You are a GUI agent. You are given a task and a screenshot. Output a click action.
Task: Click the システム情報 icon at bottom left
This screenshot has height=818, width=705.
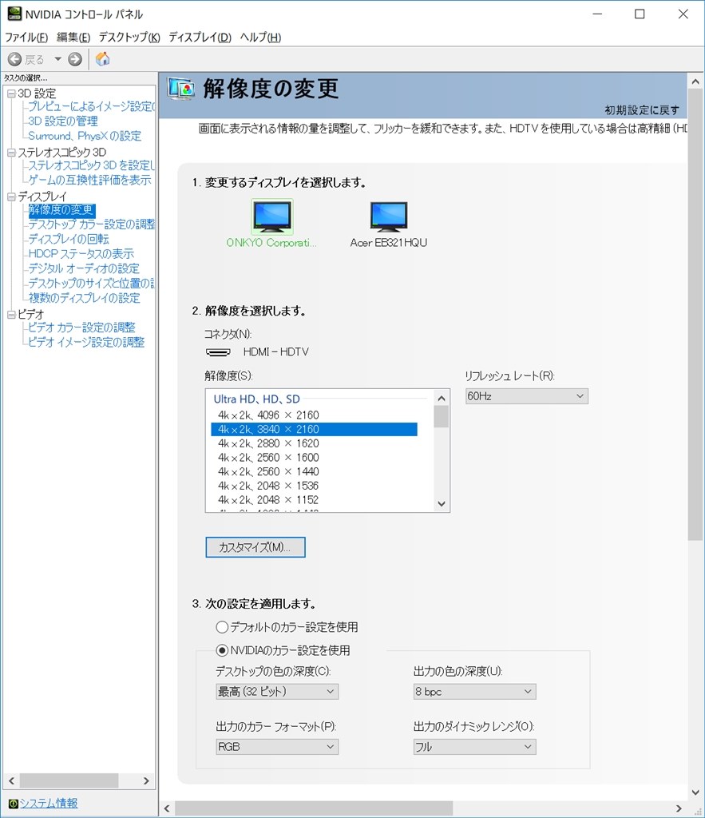[13, 804]
